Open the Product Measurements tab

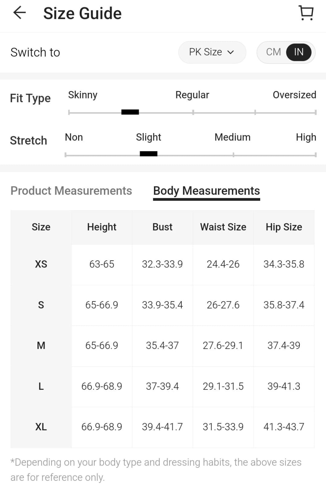[71, 191]
